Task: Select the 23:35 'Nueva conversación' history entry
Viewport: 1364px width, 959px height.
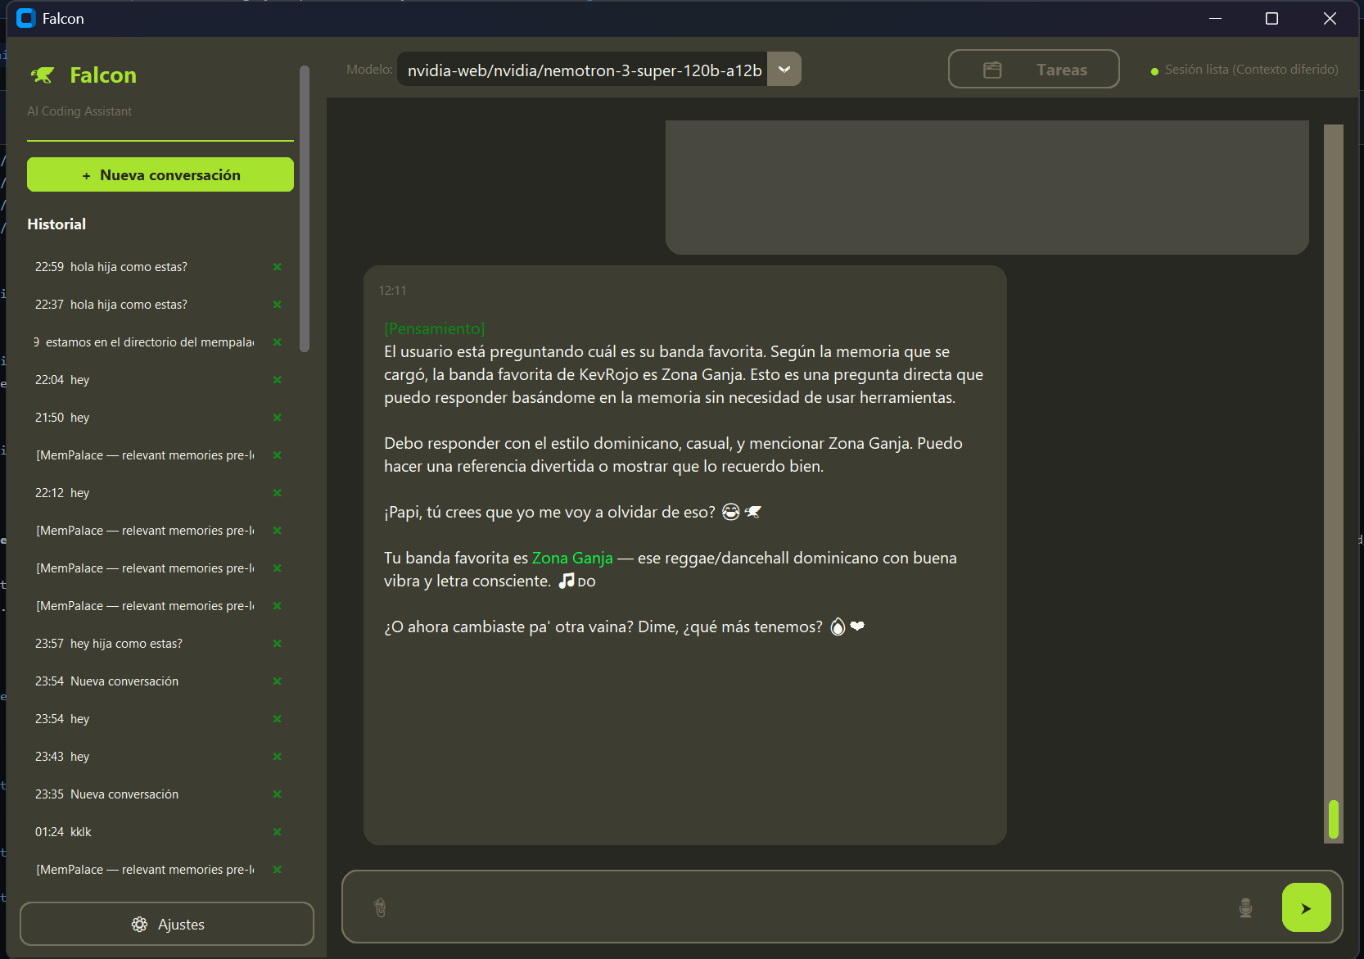Action: click(144, 794)
